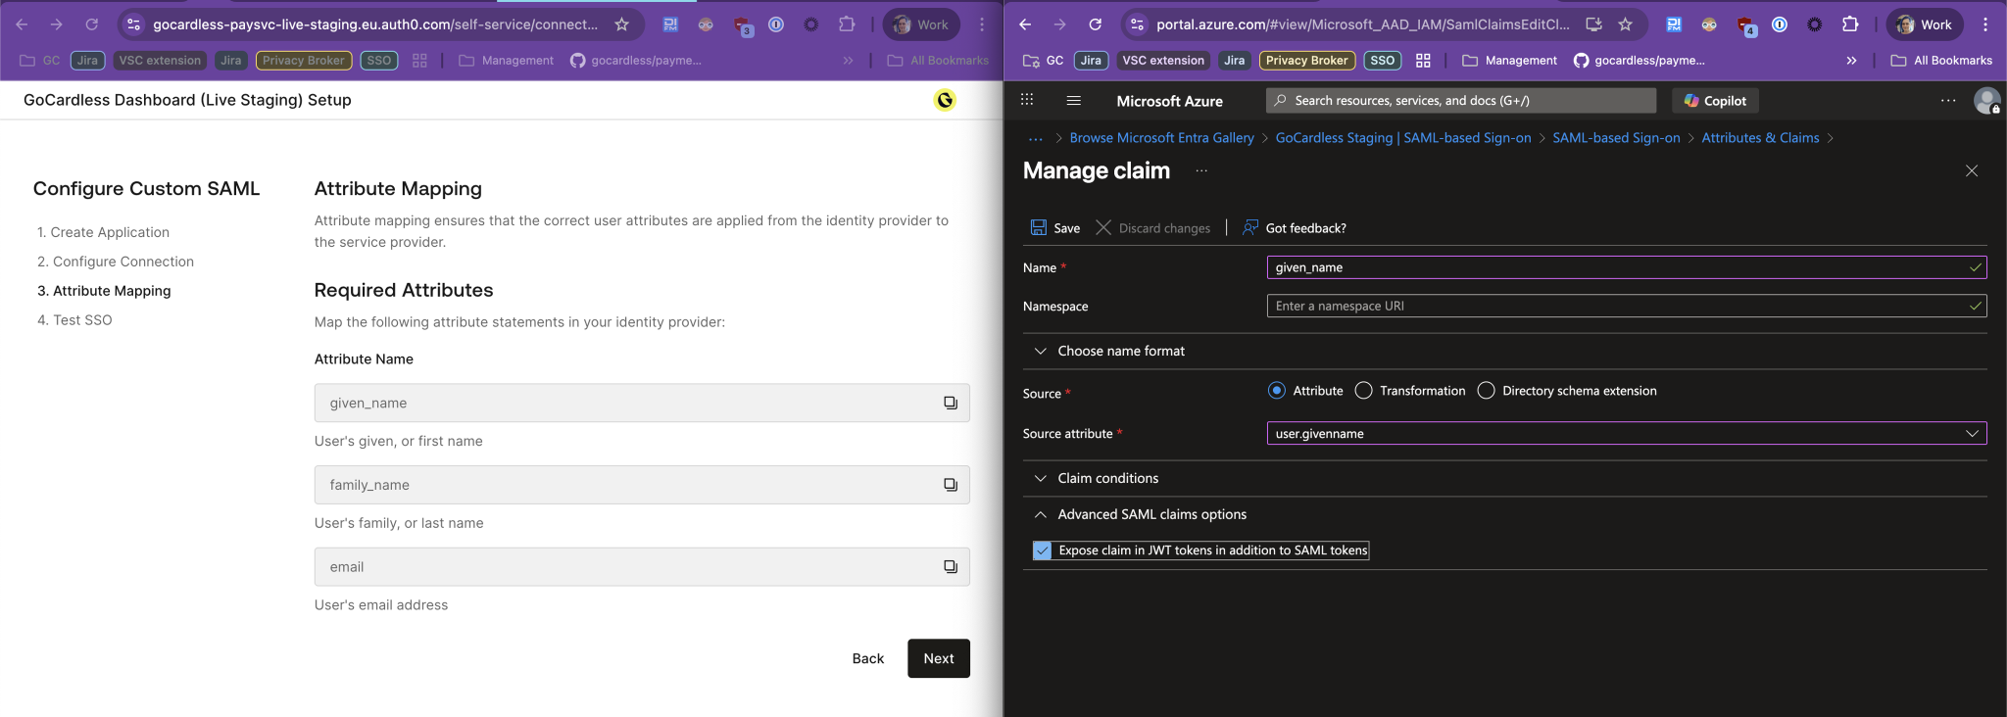Expand the Claim conditions section
The image size is (2007, 717).
coord(1040,478)
